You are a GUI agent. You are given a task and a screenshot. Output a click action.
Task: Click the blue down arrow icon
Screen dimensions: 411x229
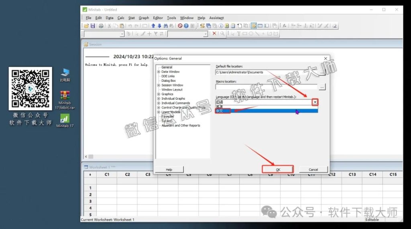[159, 26]
